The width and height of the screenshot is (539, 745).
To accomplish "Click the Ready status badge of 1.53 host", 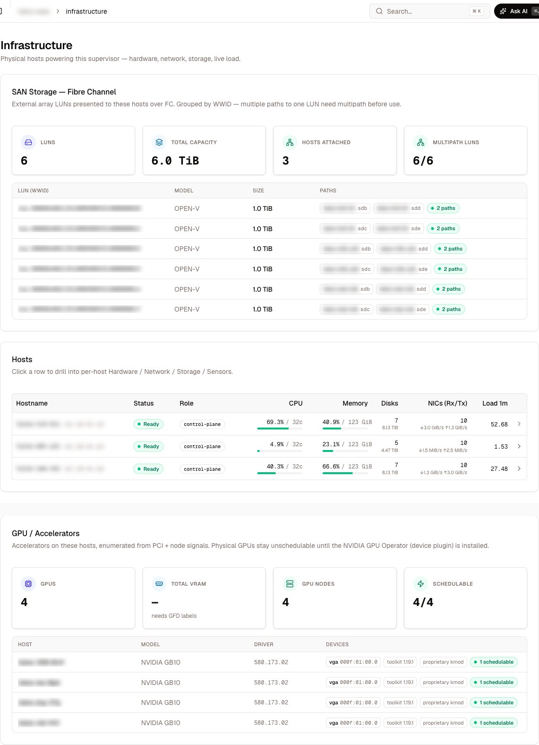I will tap(148, 446).
